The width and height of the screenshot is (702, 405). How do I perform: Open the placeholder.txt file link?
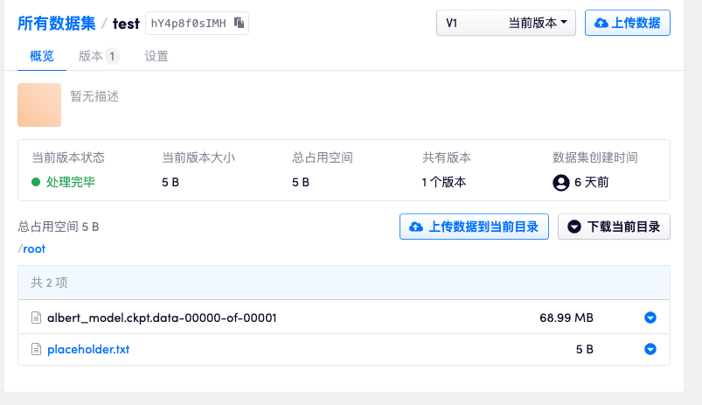pos(88,349)
